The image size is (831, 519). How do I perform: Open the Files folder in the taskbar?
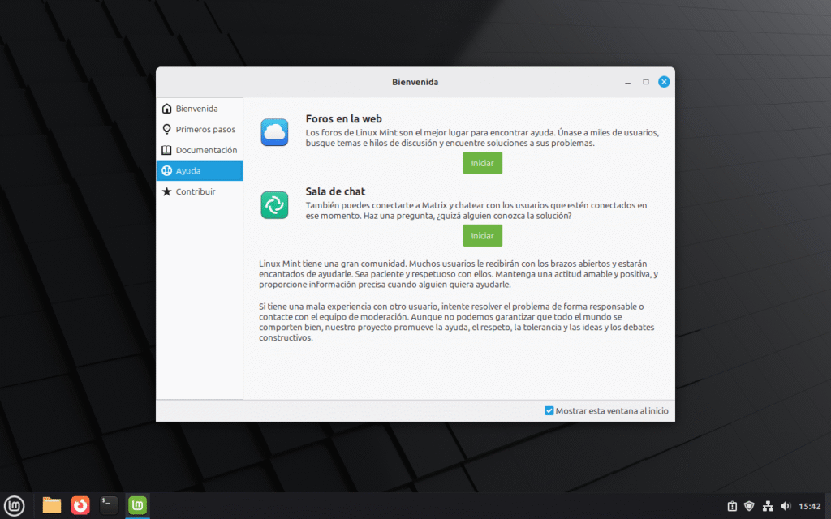(x=52, y=505)
